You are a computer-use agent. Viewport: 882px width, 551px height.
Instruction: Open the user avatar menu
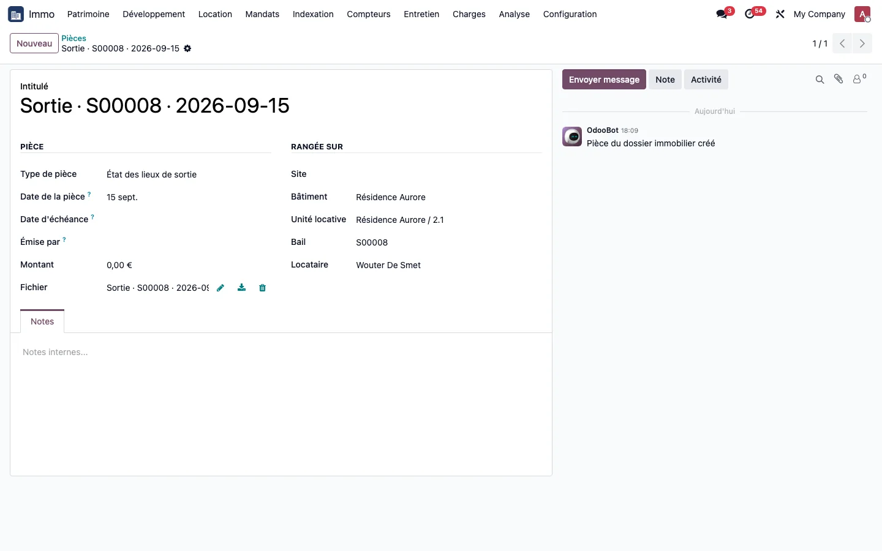[x=862, y=14]
